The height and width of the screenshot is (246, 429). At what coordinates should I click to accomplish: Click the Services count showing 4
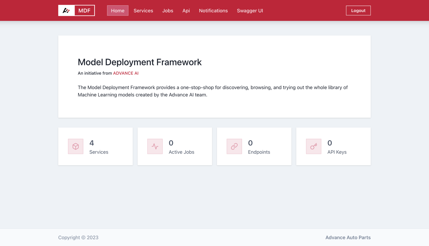tap(91, 143)
